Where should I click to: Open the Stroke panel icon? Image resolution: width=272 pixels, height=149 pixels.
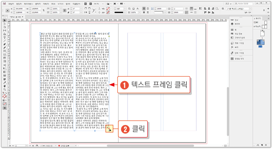232,30
